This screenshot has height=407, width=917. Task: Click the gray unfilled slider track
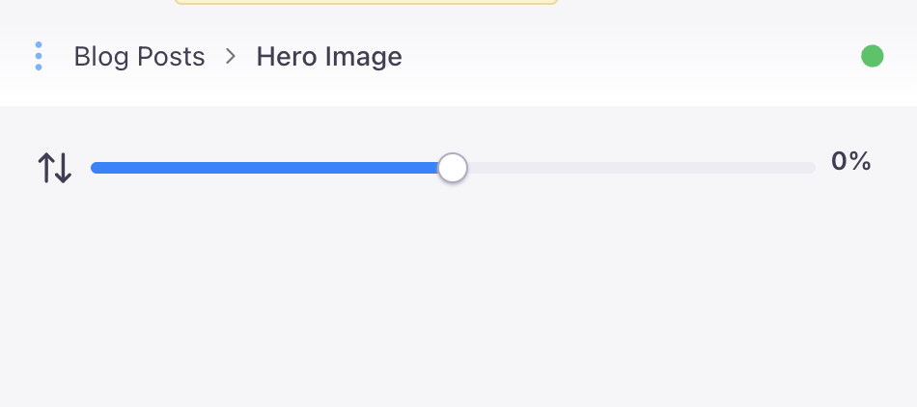(637, 168)
